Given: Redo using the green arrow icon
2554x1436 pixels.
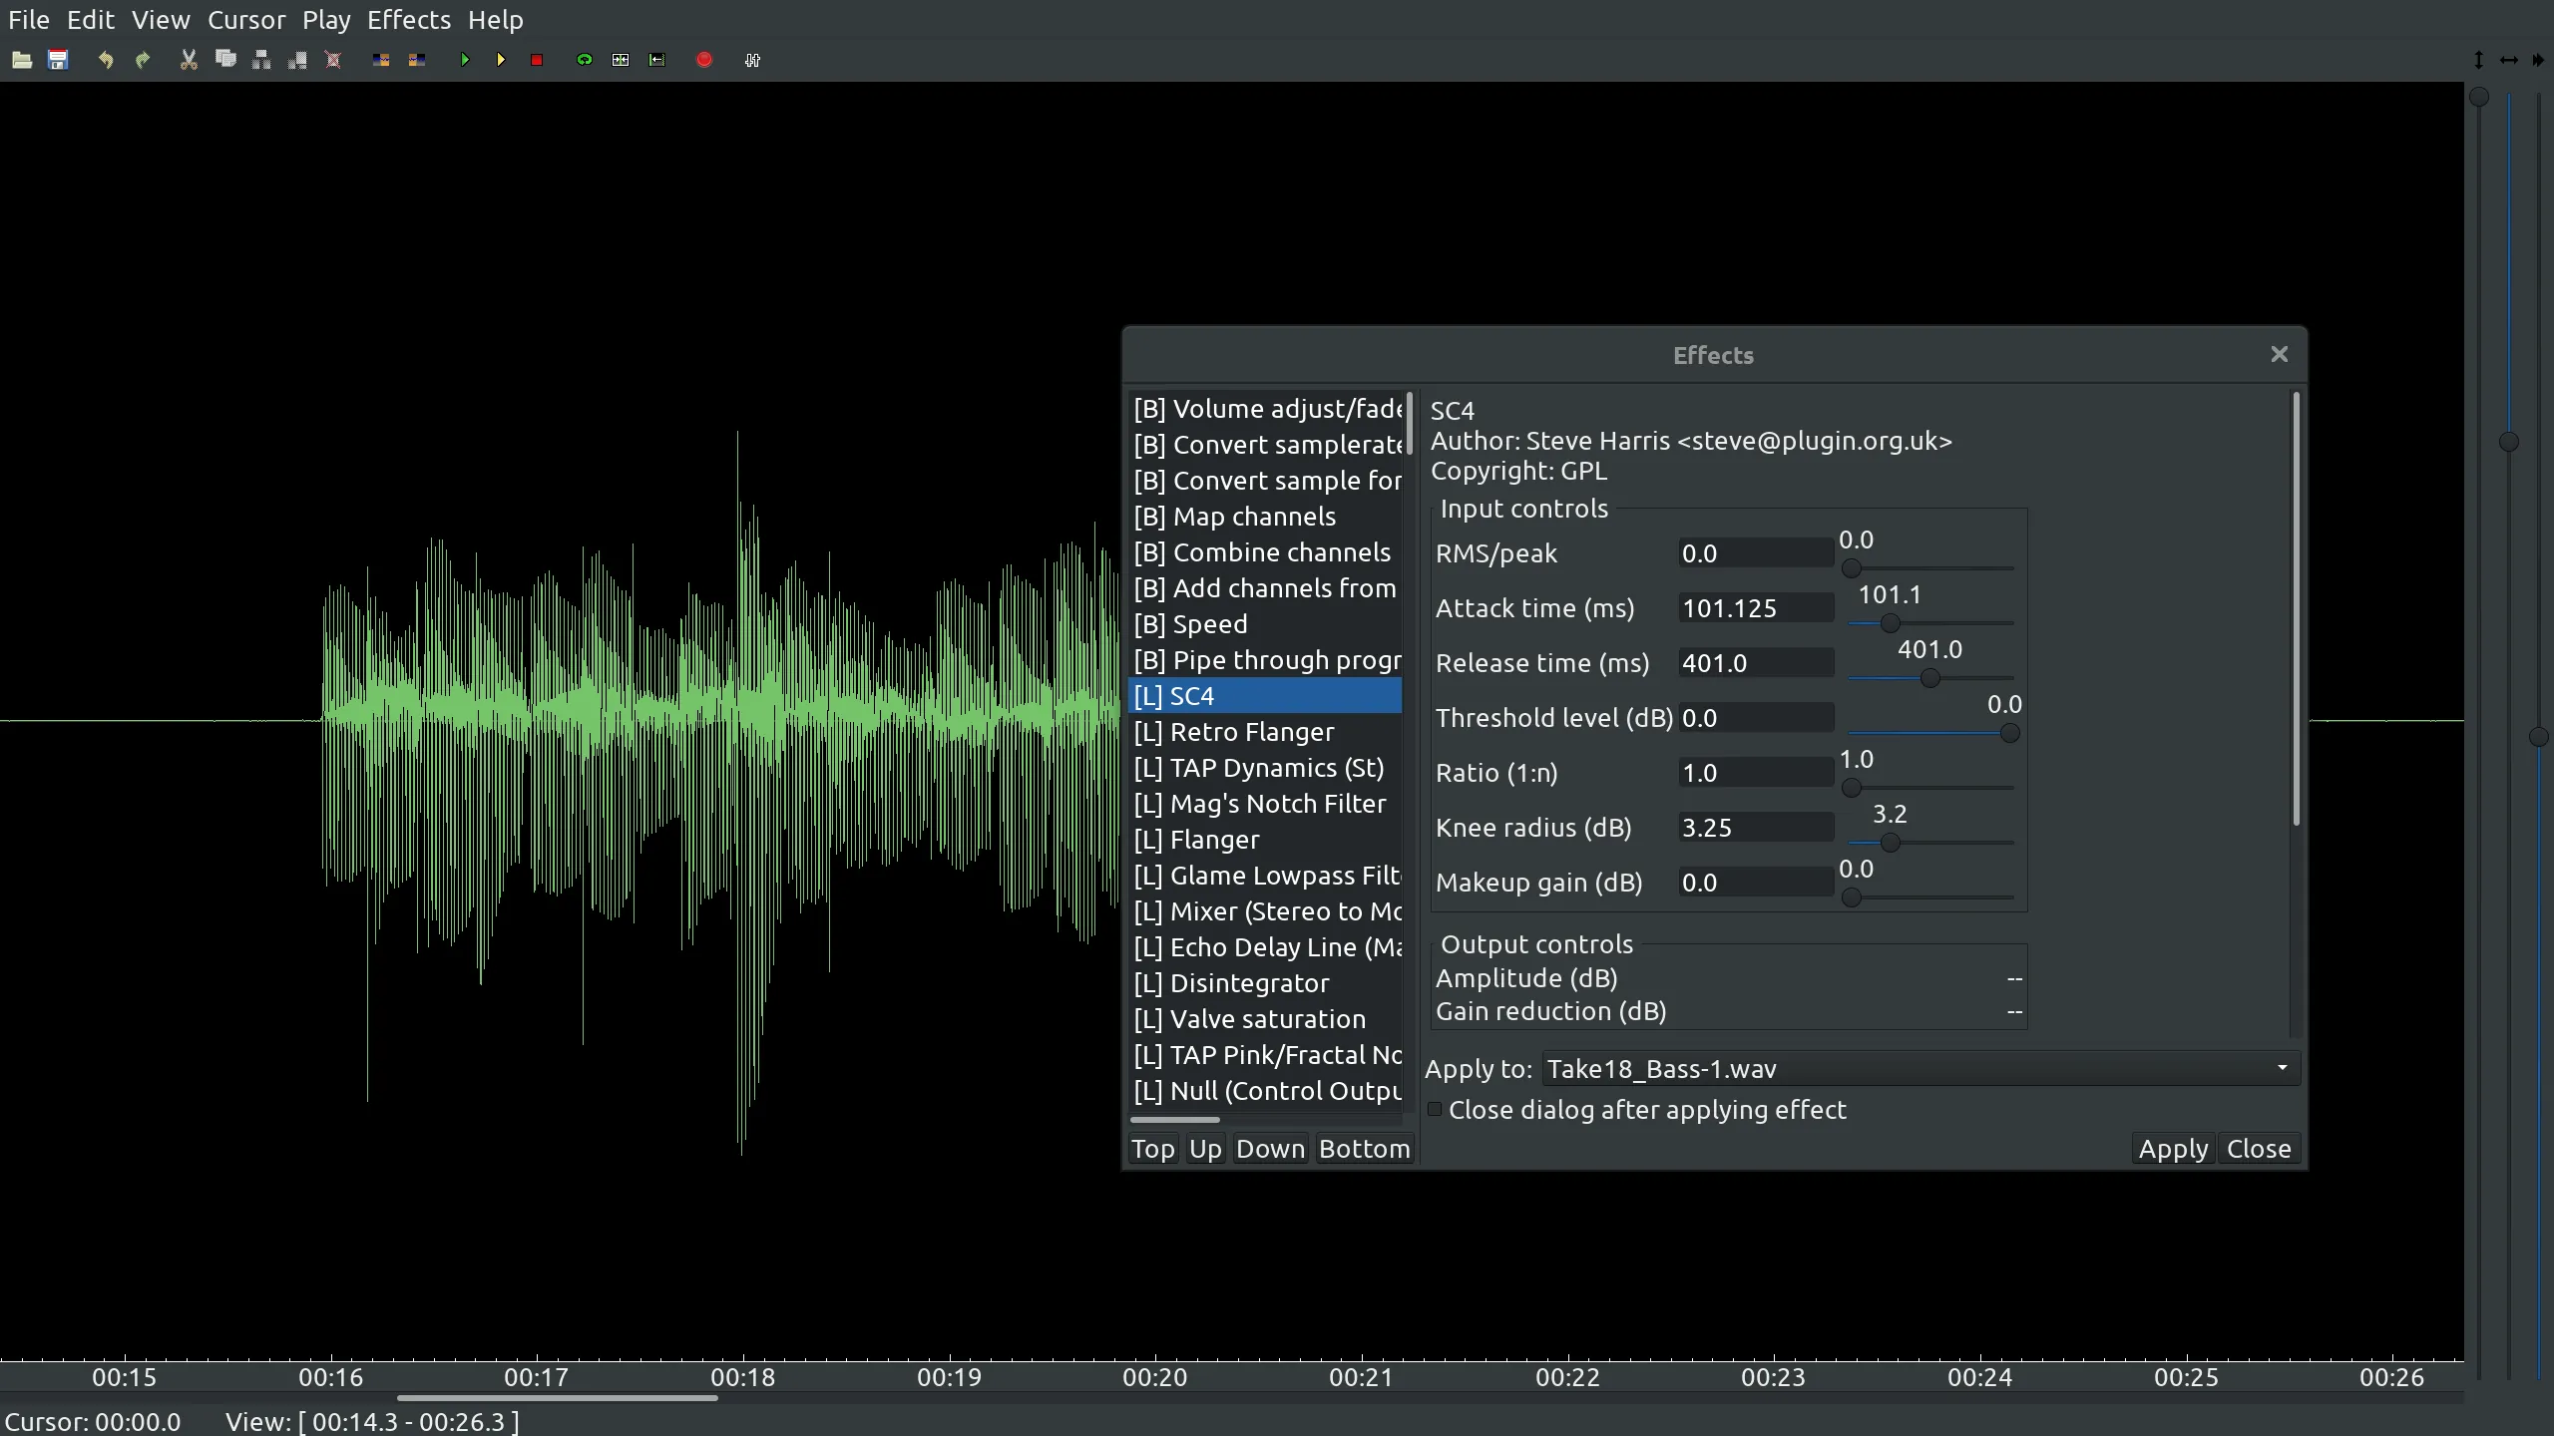Looking at the screenshot, I should [142, 60].
